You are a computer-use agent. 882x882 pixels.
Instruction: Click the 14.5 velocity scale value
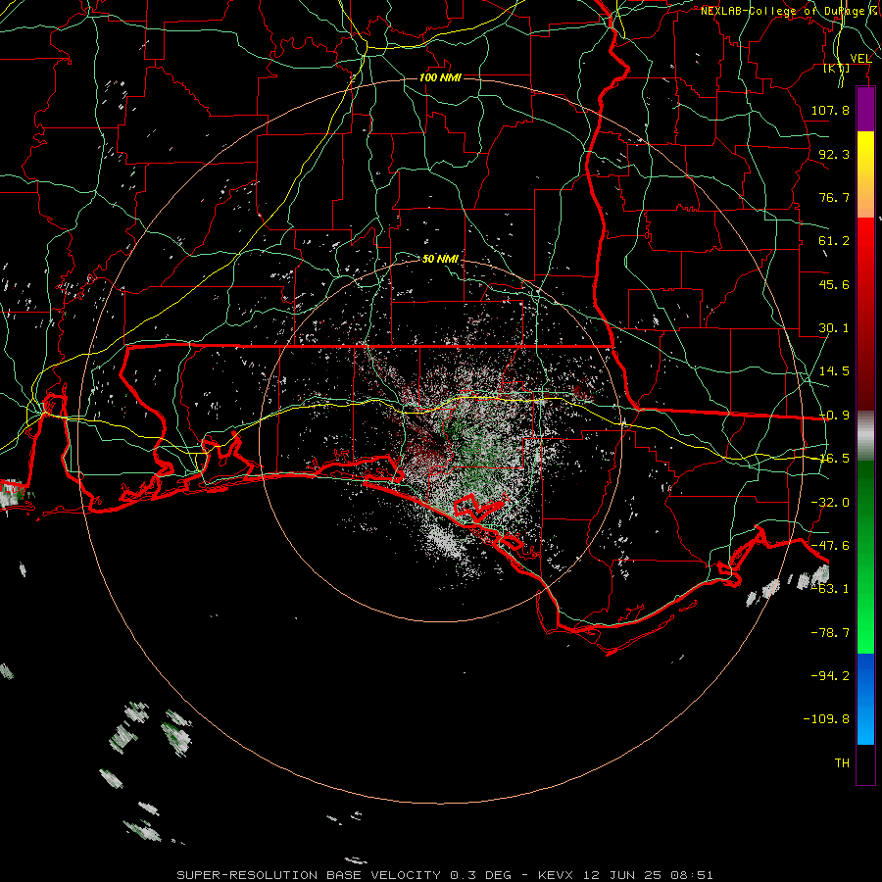(834, 371)
